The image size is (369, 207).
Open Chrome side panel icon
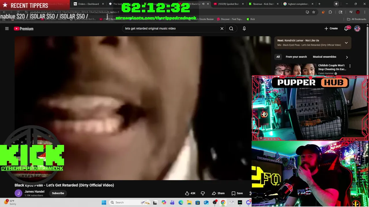[340, 12]
